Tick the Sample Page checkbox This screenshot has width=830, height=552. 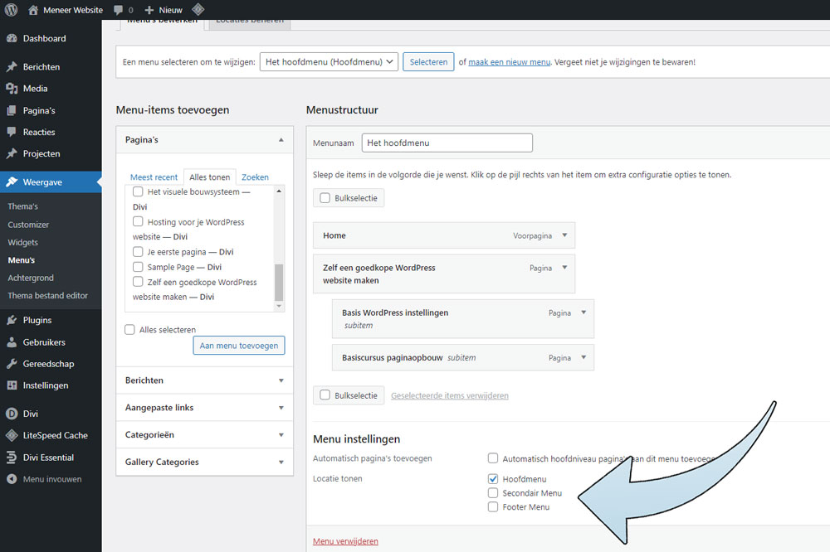137,267
